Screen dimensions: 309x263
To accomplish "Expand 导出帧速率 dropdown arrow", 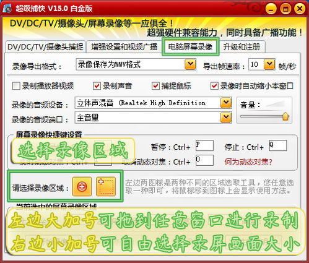I will pos(269,65).
